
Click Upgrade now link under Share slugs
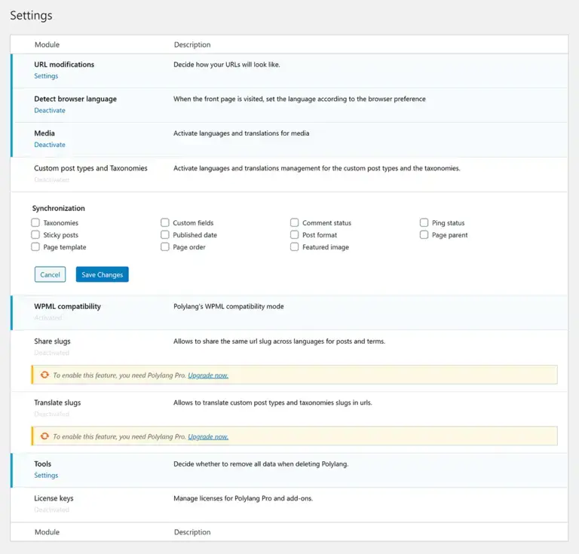tap(208, 375)
